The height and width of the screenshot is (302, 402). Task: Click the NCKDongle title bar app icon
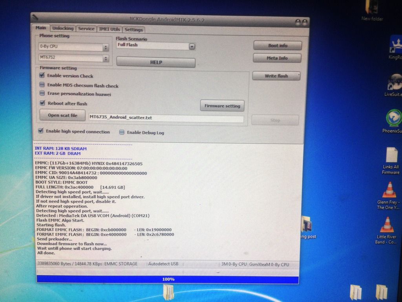(x=35, y=18)
